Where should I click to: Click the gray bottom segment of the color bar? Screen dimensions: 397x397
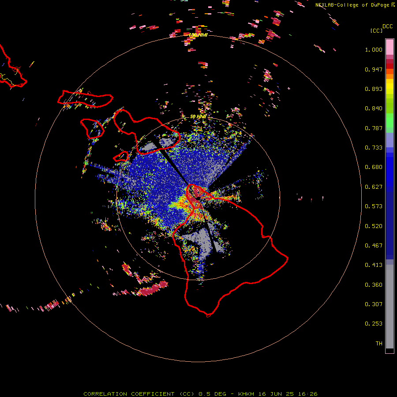click(x=390, y=307)
